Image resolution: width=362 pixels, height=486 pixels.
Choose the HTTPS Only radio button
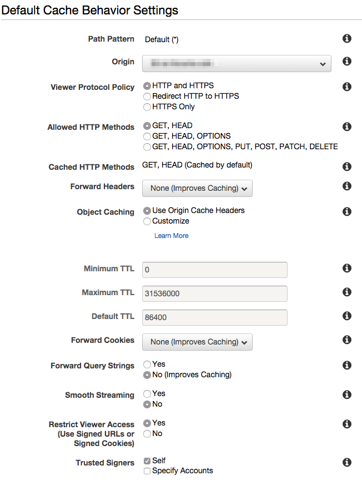(147, 107)
